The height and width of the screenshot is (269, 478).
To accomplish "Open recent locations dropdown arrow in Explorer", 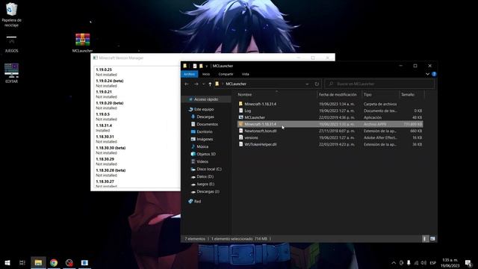I will click(x=203, y=84).
